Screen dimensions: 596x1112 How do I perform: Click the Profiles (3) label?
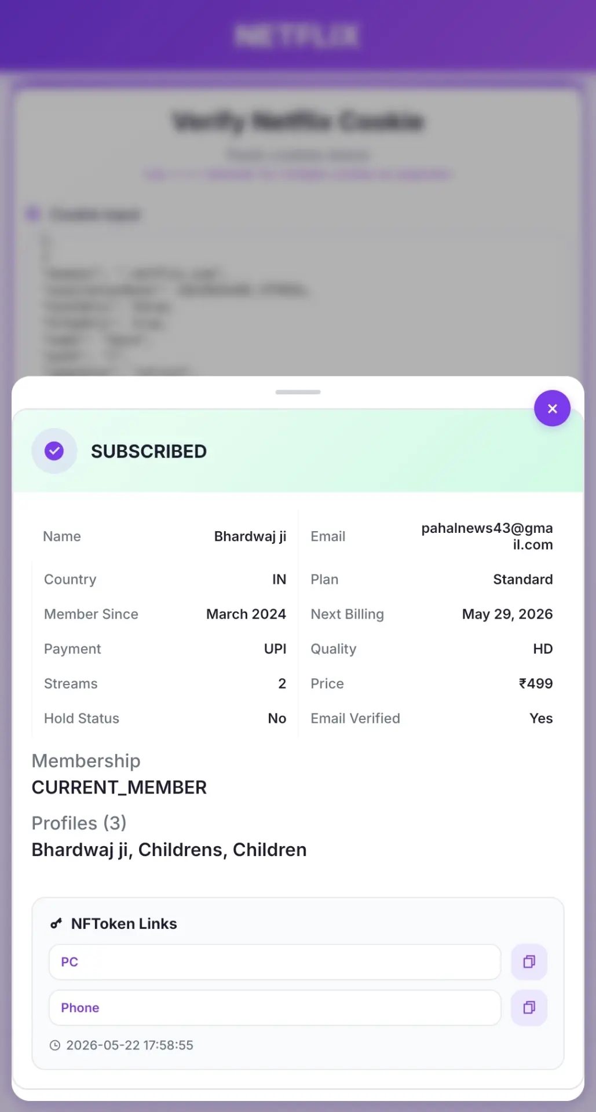click(79, 823)
